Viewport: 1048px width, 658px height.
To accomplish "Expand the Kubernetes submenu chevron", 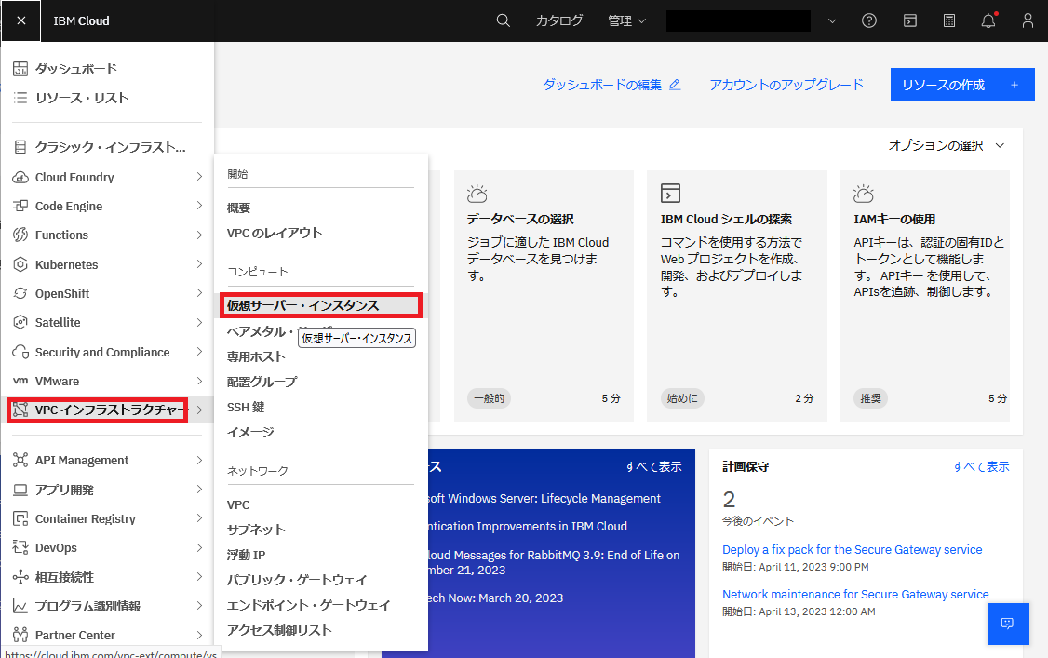I will pyautogui.click(x=199, y=264).
